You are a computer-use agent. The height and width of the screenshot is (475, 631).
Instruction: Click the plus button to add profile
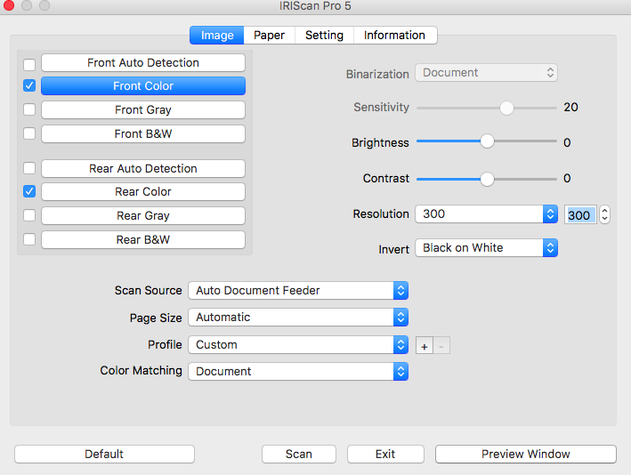tap(425, 345)
